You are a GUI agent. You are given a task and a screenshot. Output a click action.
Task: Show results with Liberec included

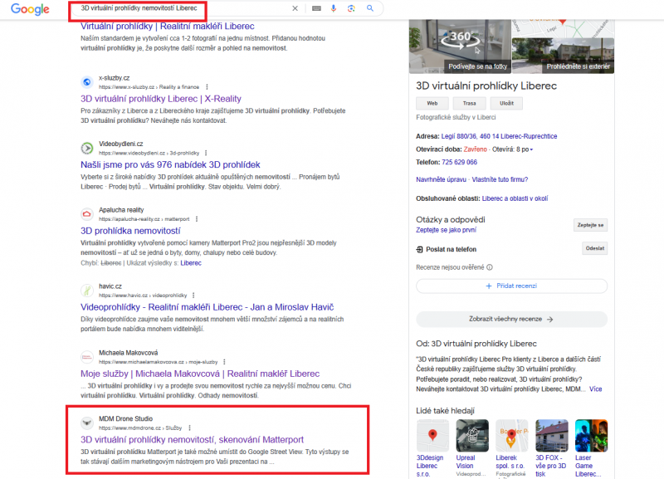191,263
